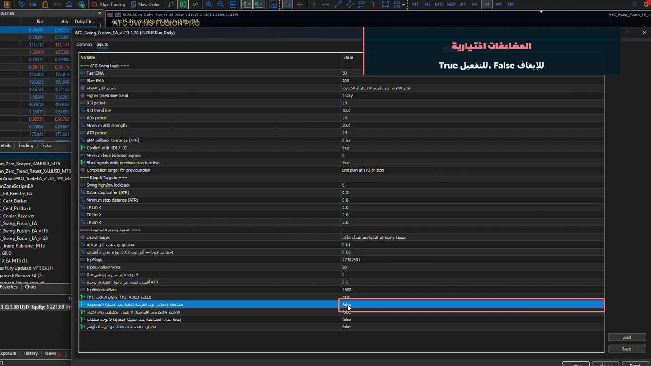Take a chart screenshot with camera icon
This screenshot has height=366, width=651.
(x=274, y=5)
